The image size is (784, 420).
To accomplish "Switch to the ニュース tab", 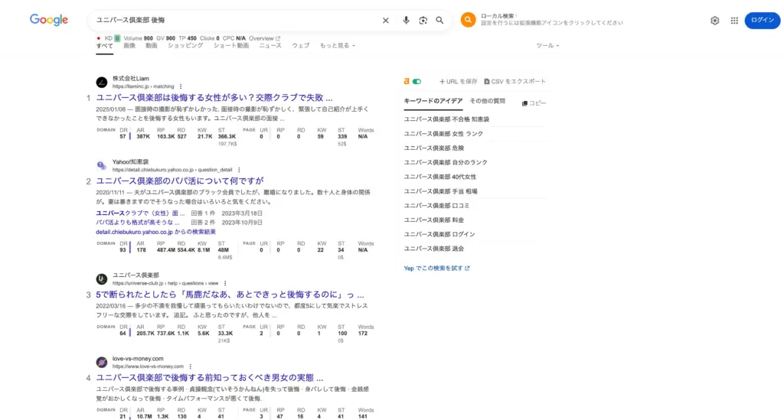I will pos(270,45).
